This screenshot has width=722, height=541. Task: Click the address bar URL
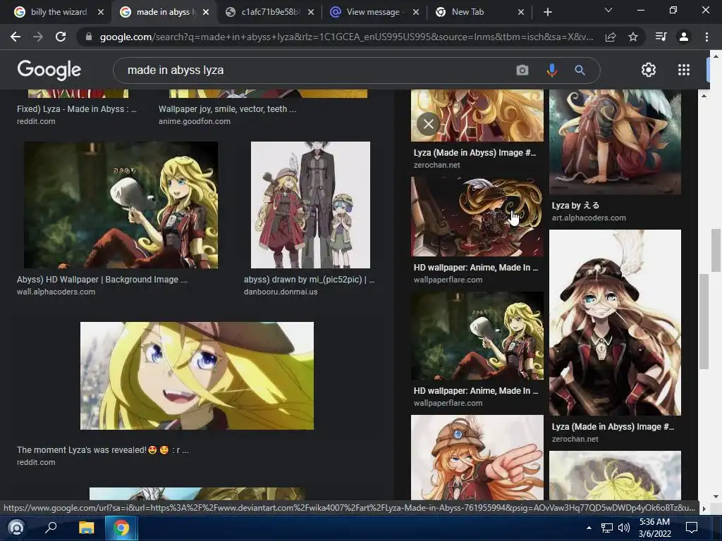coord(346,37)
